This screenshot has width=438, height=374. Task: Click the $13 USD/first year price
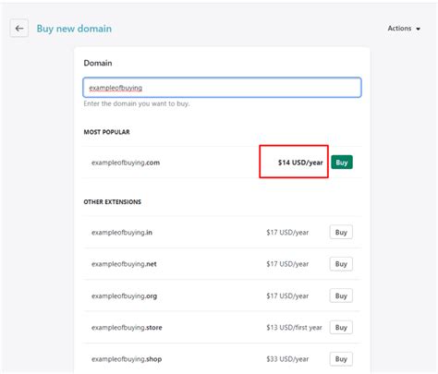294,328
